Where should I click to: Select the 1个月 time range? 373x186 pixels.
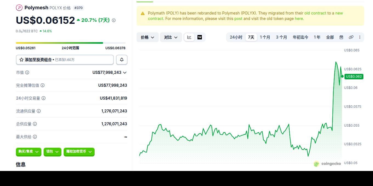pyautogui.click(x=265, y=37)
